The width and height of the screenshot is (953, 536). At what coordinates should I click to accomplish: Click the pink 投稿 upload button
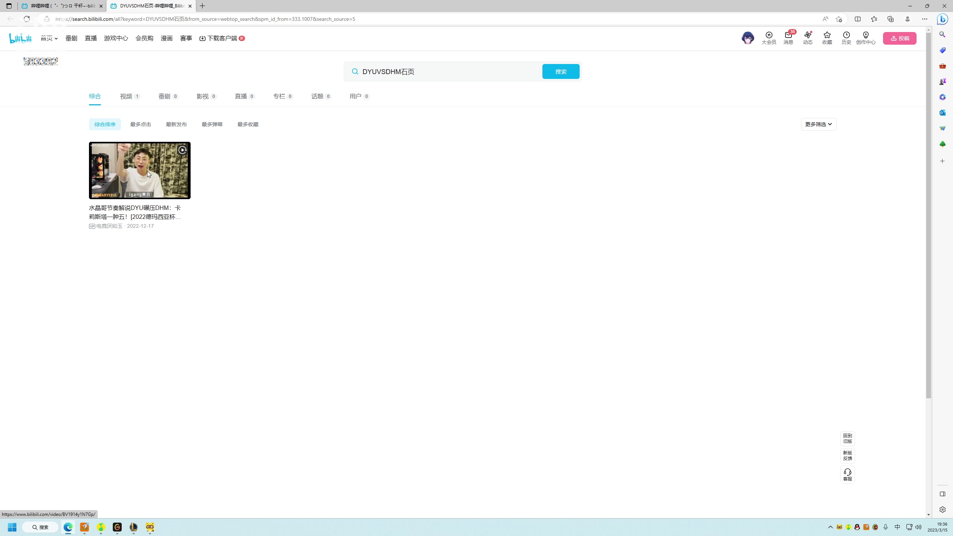point(900,38)
